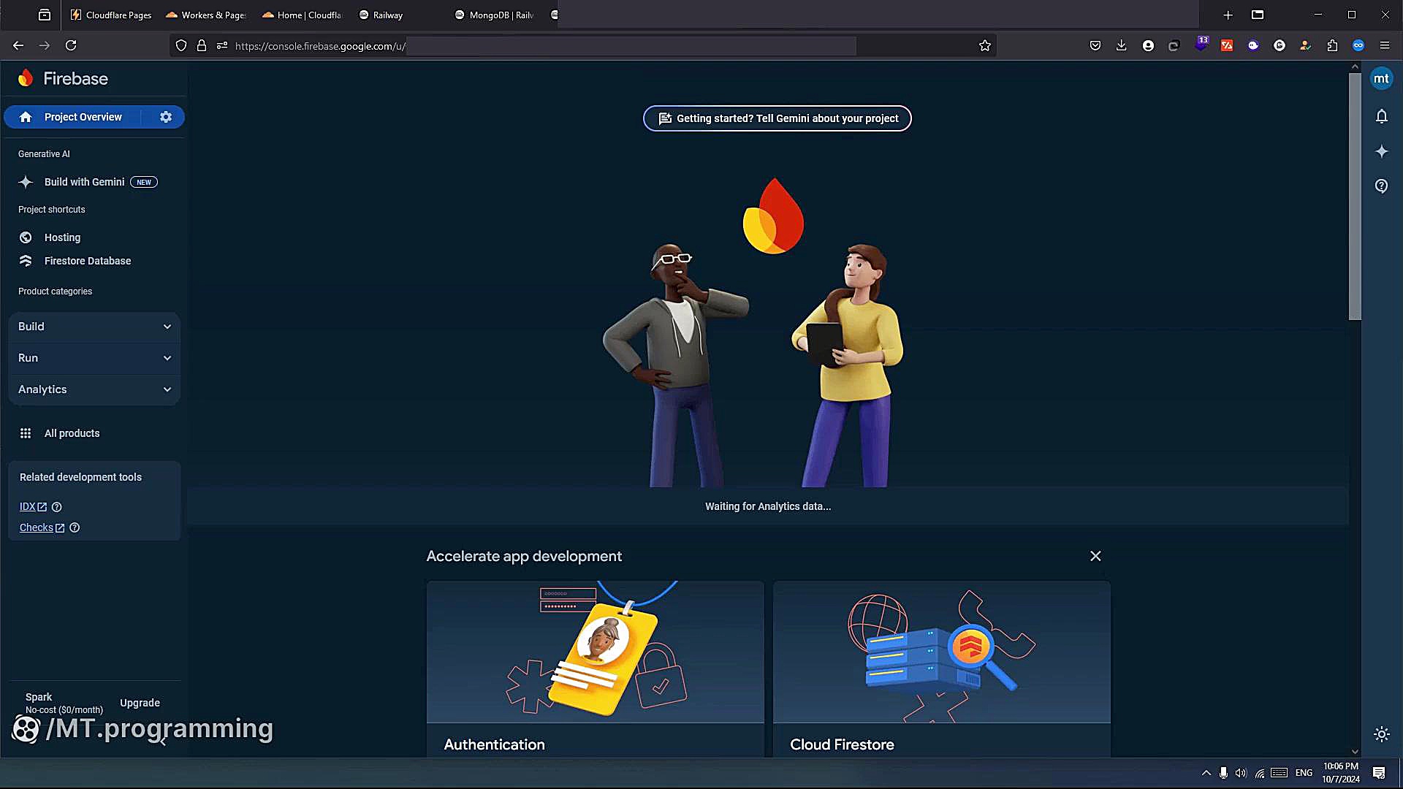Go back to previous page
Viewport: 1403px width, 789px height.
(18, 45)
